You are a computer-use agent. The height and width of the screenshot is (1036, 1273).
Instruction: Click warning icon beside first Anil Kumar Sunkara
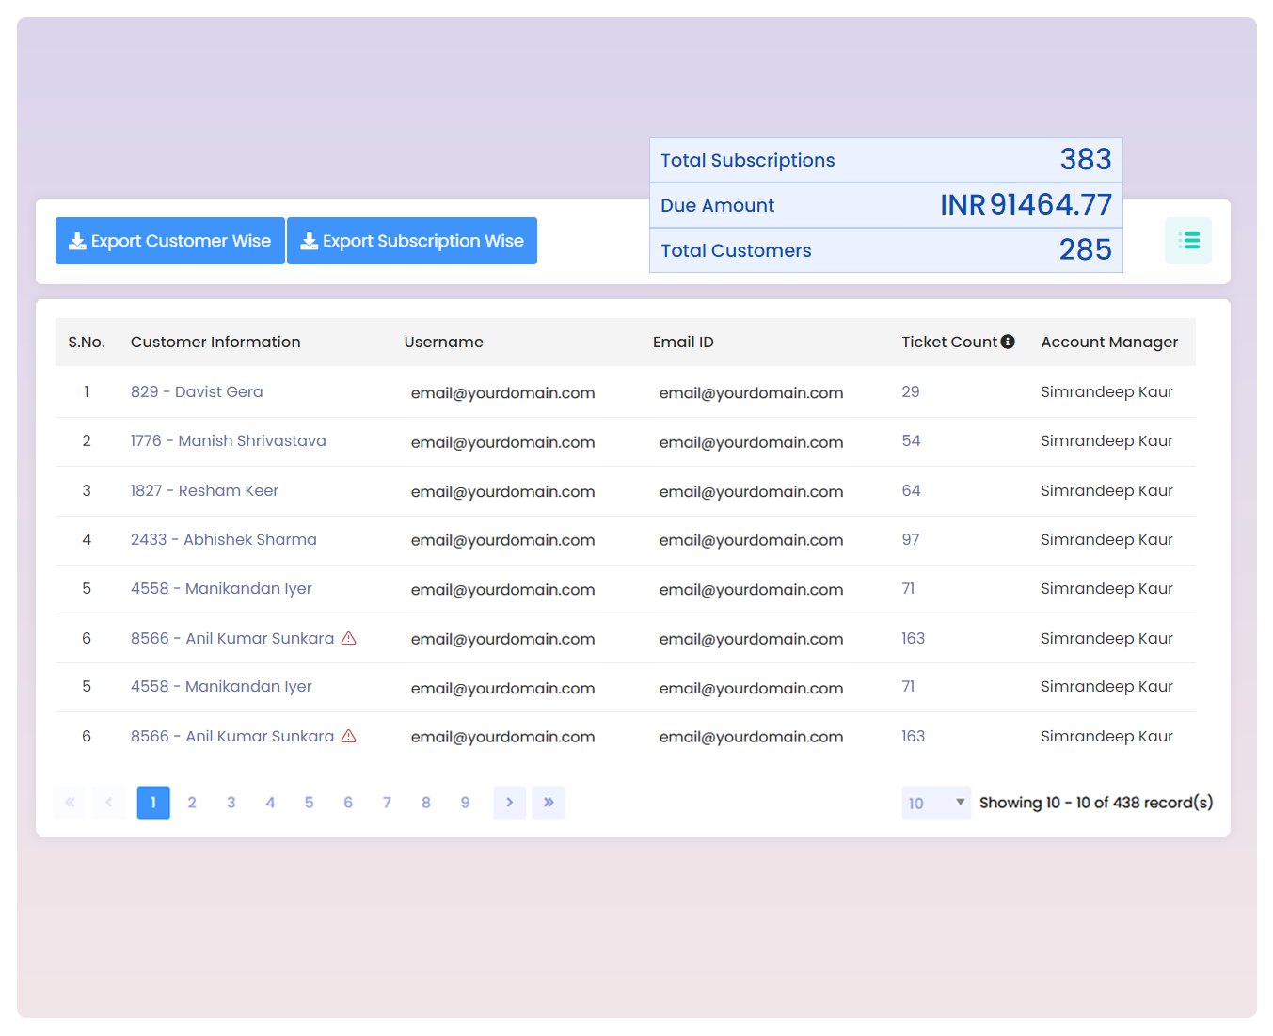point(348,638)
